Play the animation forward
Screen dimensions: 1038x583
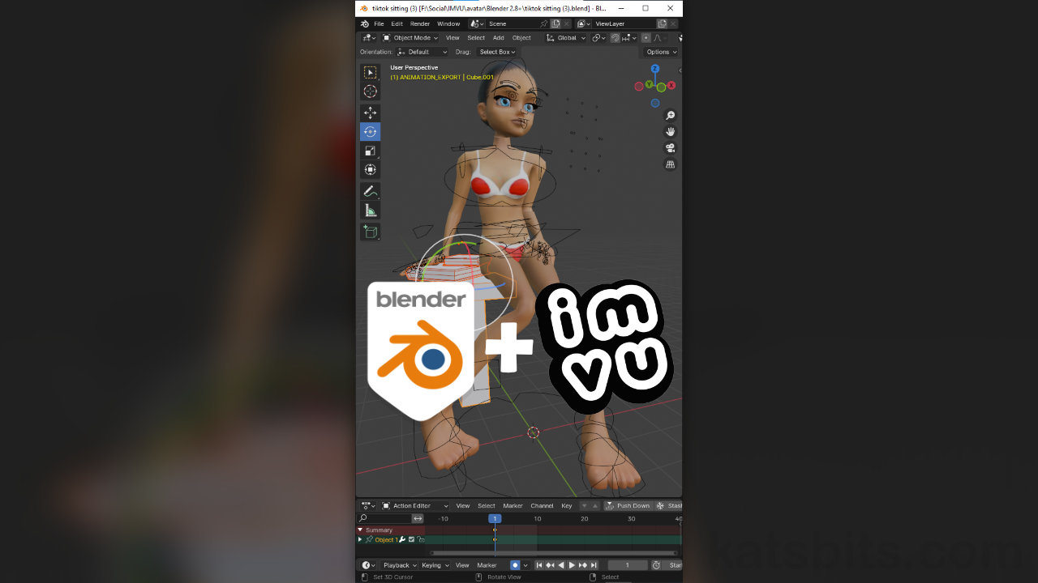[572, 565]
